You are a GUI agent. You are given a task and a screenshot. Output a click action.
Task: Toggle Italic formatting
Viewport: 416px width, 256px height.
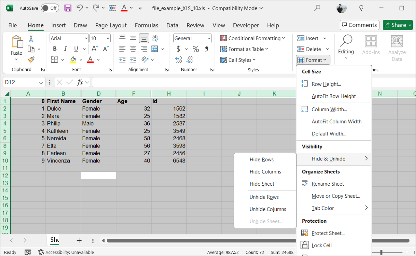(65, 49)
